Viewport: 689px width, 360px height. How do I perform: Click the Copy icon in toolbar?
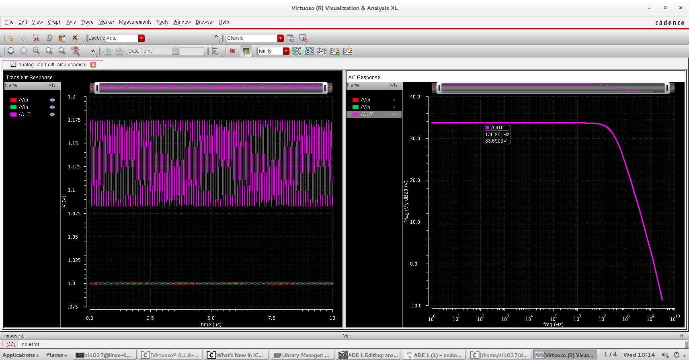(49, 38)
